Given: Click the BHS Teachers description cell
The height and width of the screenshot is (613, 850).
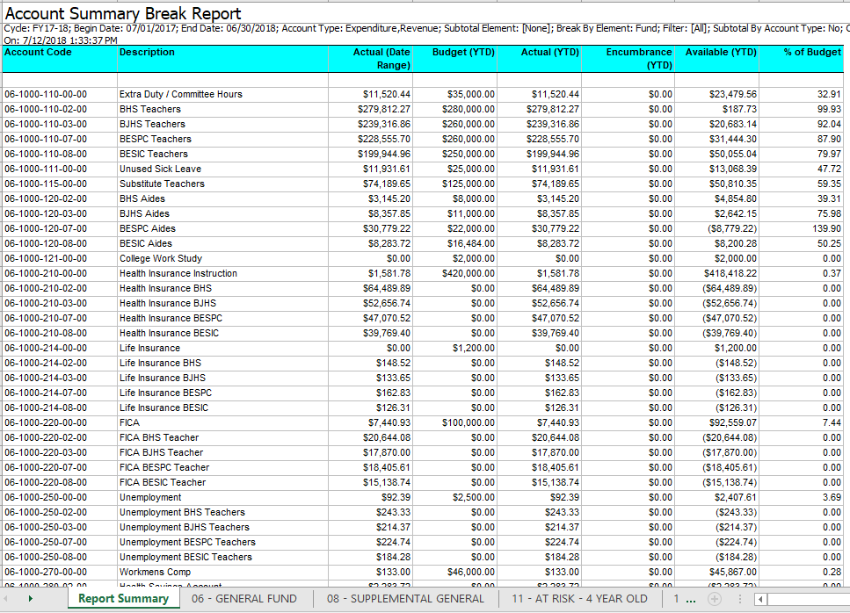Looking at the screenshot, I should [x=150, y=109].
